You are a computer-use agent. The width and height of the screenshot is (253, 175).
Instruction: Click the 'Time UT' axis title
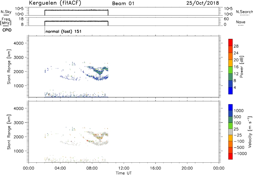pos(124,173)
